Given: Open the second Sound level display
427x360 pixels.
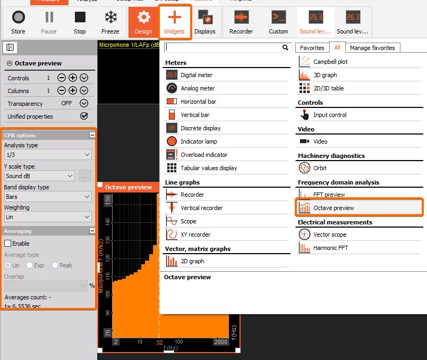Looking at the screenshot, I should point(353,22).
